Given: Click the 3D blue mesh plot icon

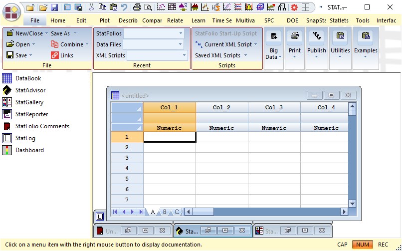Looking at the screenshot, I should tap(260, 7).
